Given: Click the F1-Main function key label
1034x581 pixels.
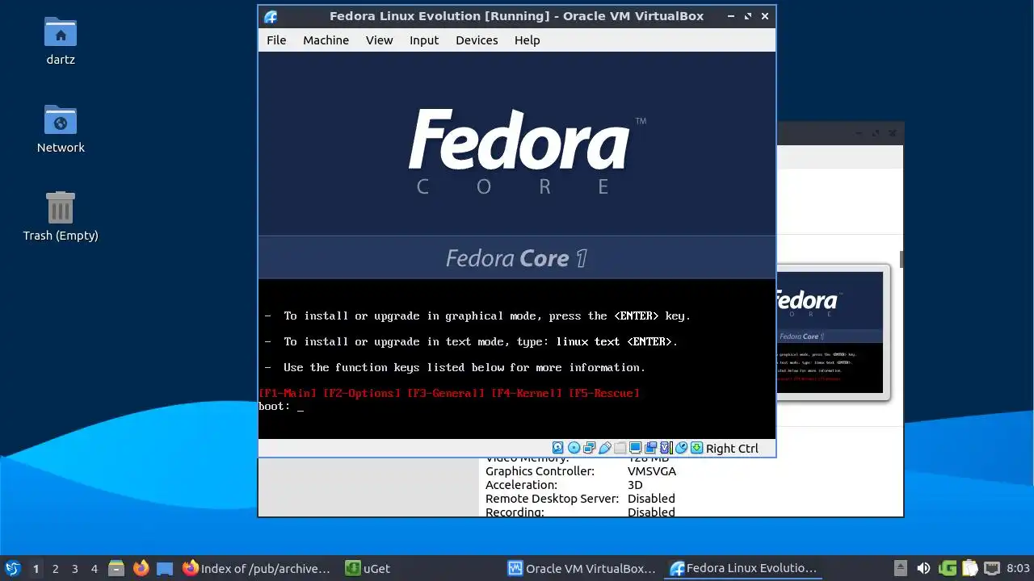Looking at the screenshot, I should point(288,393).
